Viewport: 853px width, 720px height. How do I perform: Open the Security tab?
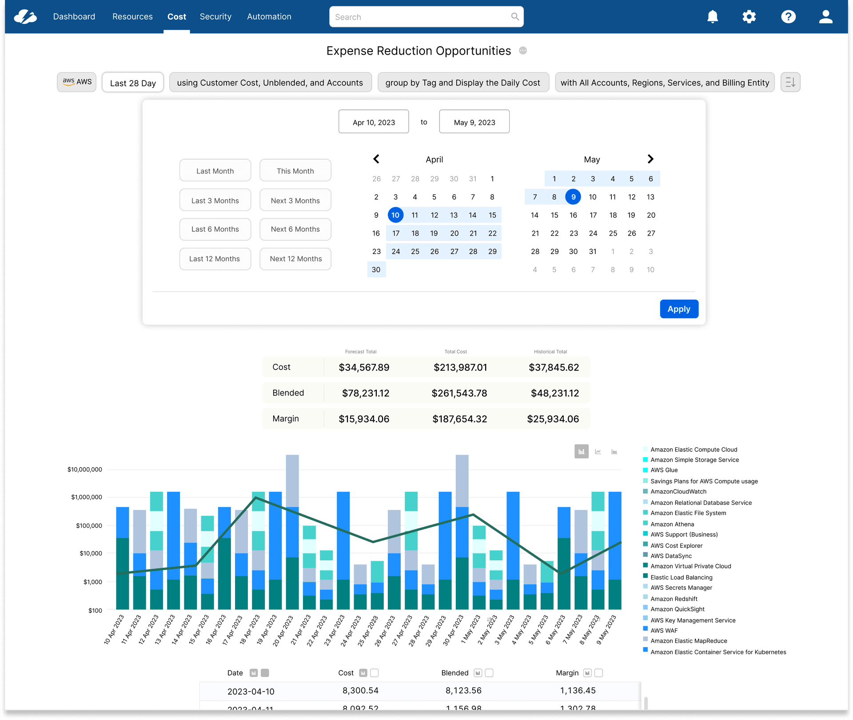(215, 17)
